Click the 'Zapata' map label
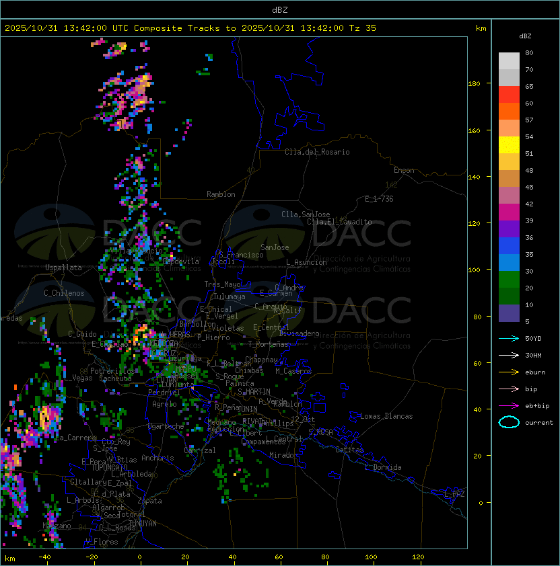 149,501
